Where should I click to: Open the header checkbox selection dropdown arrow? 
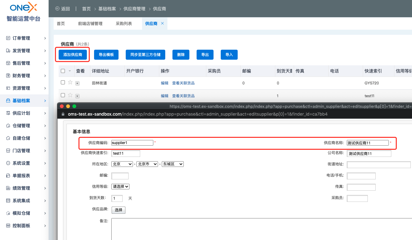click(70, 71)
